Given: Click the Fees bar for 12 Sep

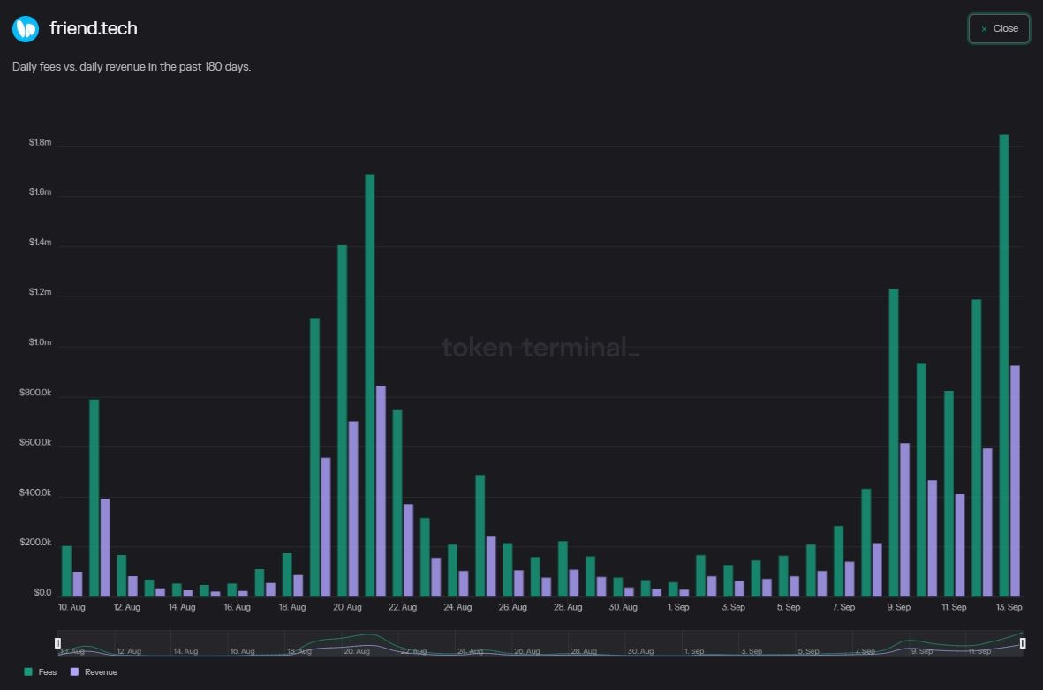Looking at the screenshot, I should (x=977, y=448).
